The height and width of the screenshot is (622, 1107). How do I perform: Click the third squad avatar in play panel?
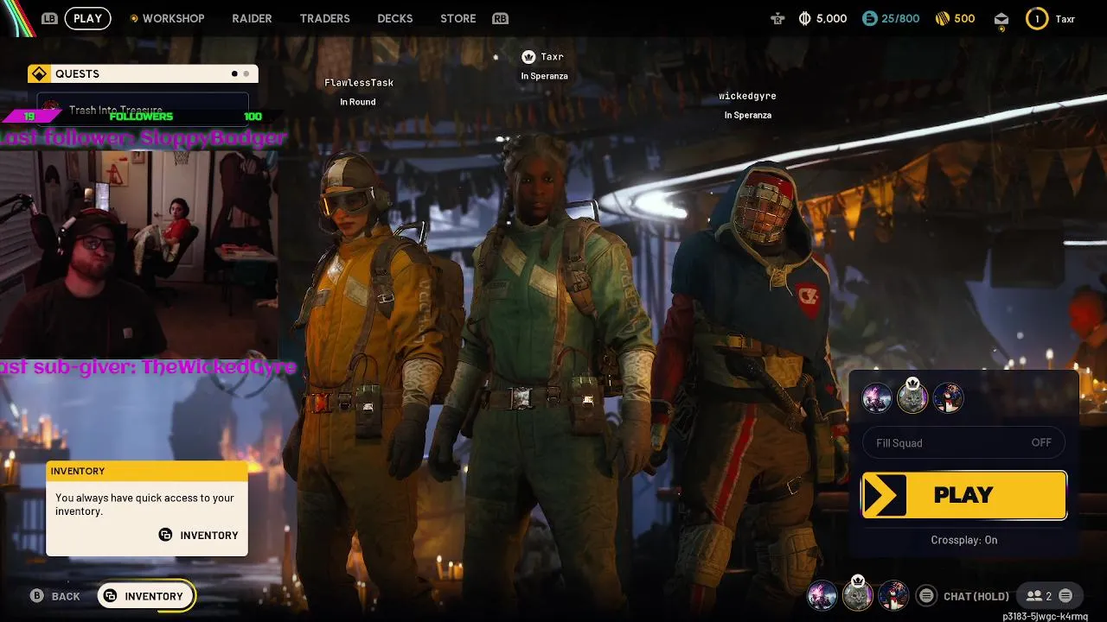[948, 399]
